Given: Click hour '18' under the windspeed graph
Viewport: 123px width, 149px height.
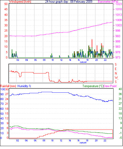Looking at the screenshot, I should (x=87, y=60).
